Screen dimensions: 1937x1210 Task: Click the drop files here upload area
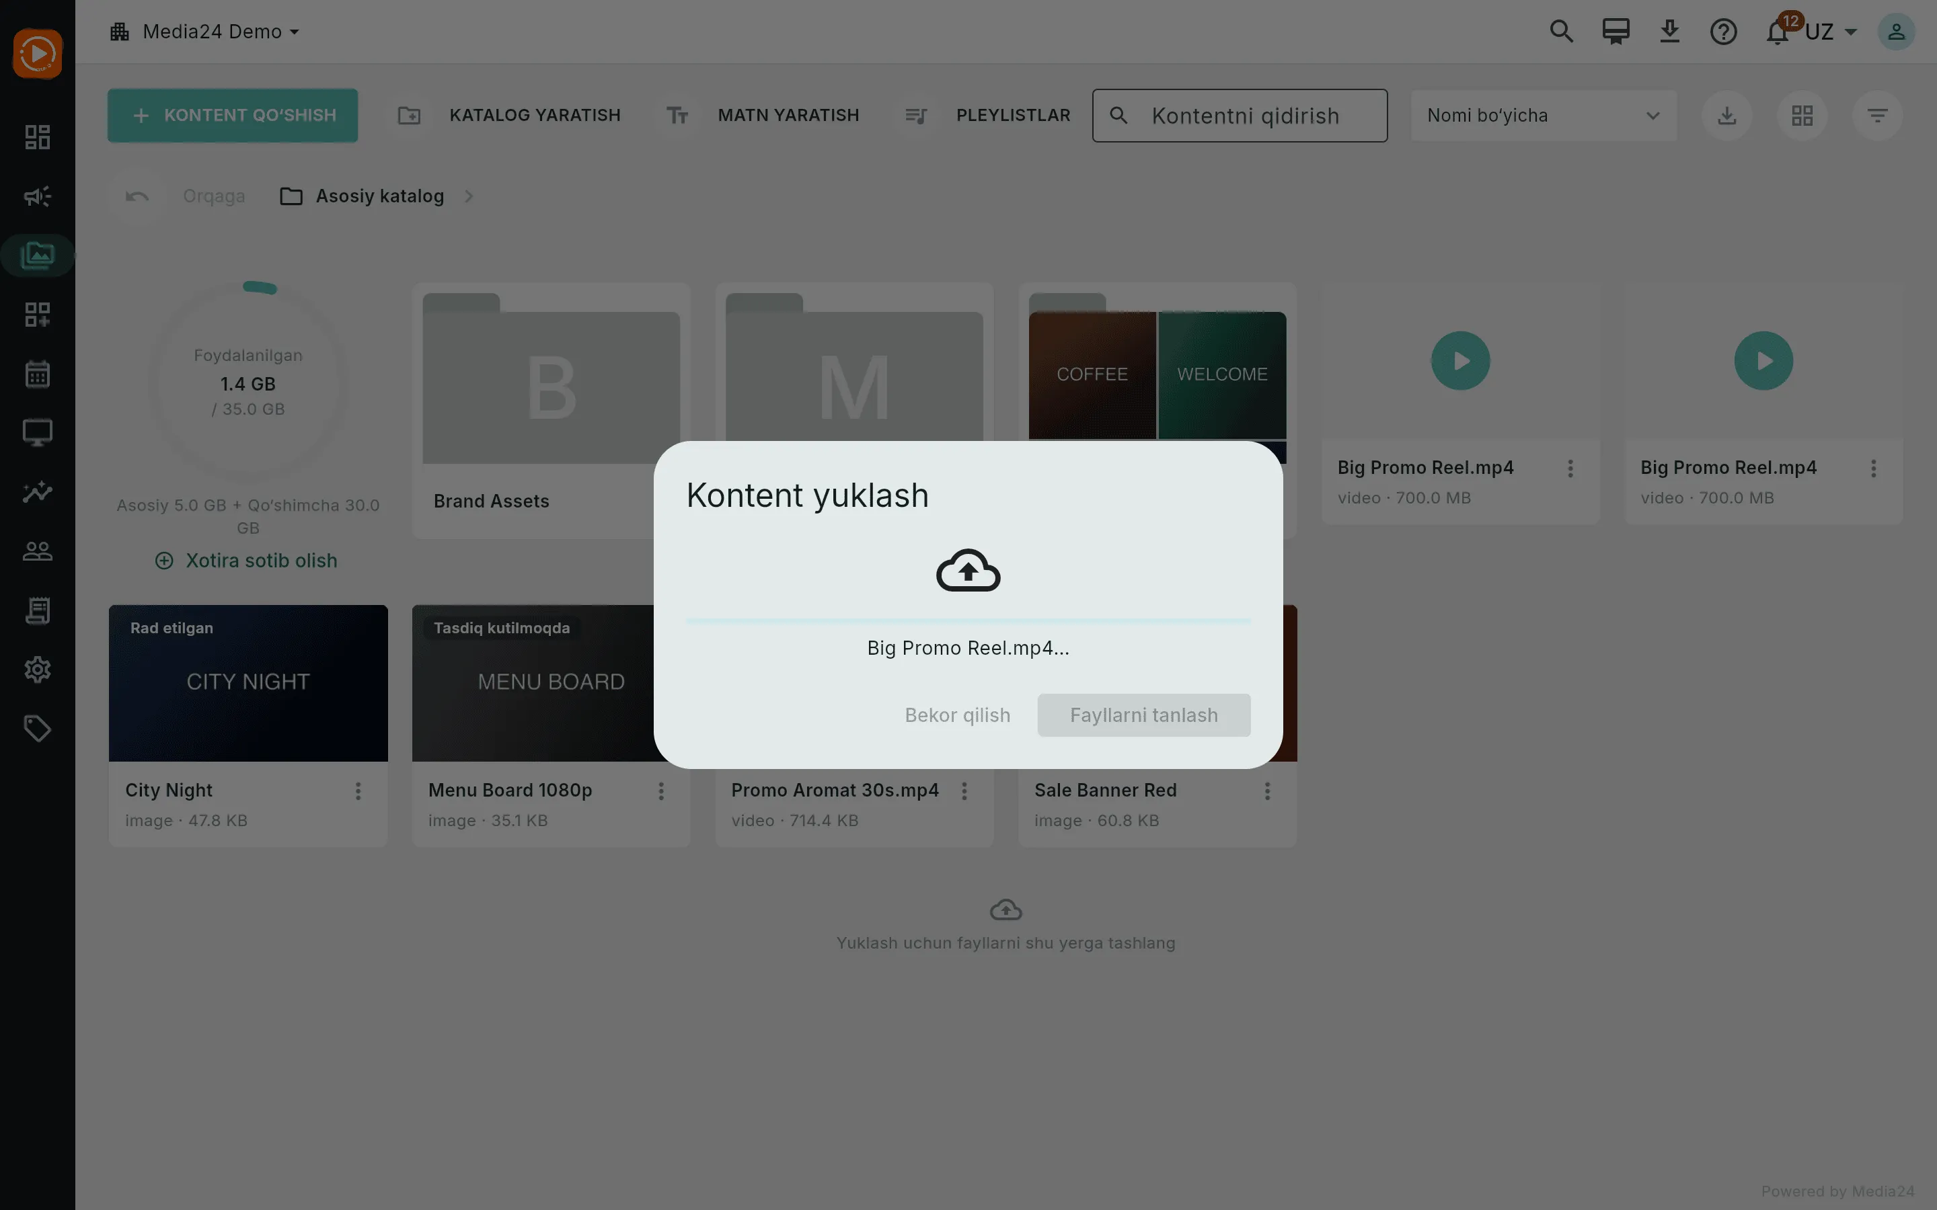coord(1006,926)
